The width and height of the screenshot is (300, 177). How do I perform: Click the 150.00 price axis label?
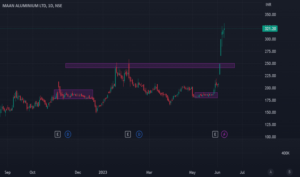tap(270, 112)
